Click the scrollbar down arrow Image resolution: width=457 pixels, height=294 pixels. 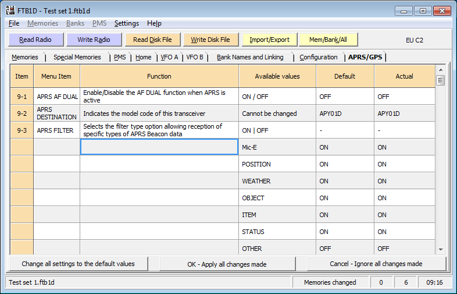tap(441, 249)
